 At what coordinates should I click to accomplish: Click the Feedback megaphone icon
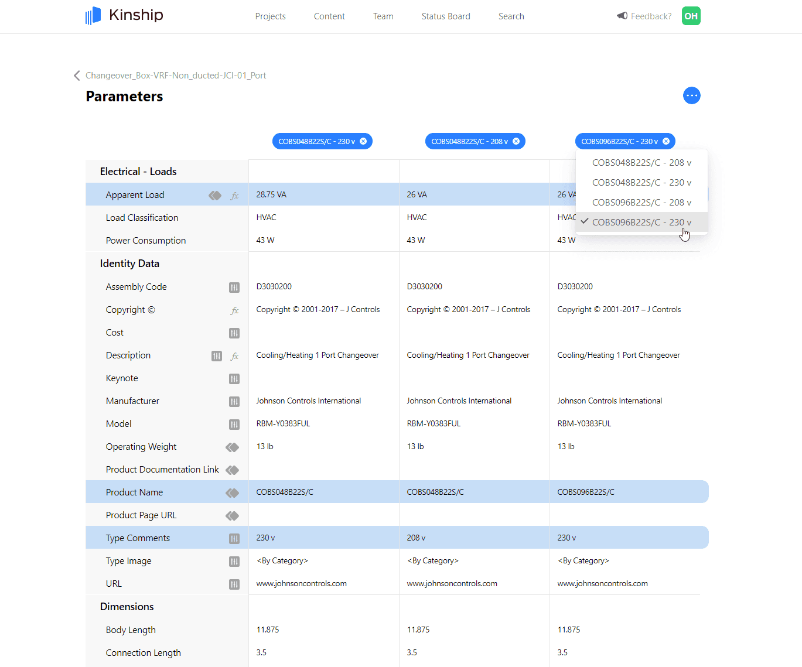(622, 16)
